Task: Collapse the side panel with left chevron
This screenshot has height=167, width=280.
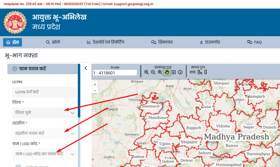Action: [x=86, y=68]
